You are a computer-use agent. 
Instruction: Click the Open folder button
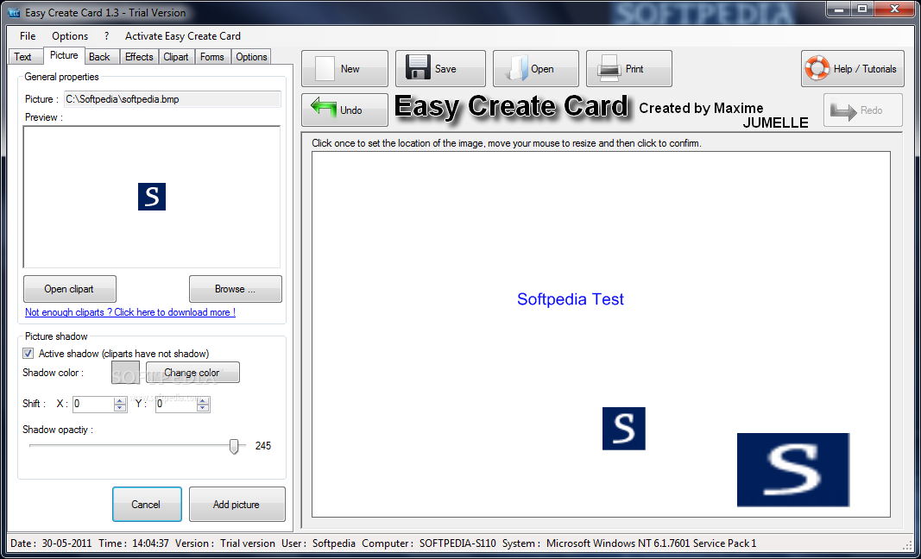[x=536, y=69]
